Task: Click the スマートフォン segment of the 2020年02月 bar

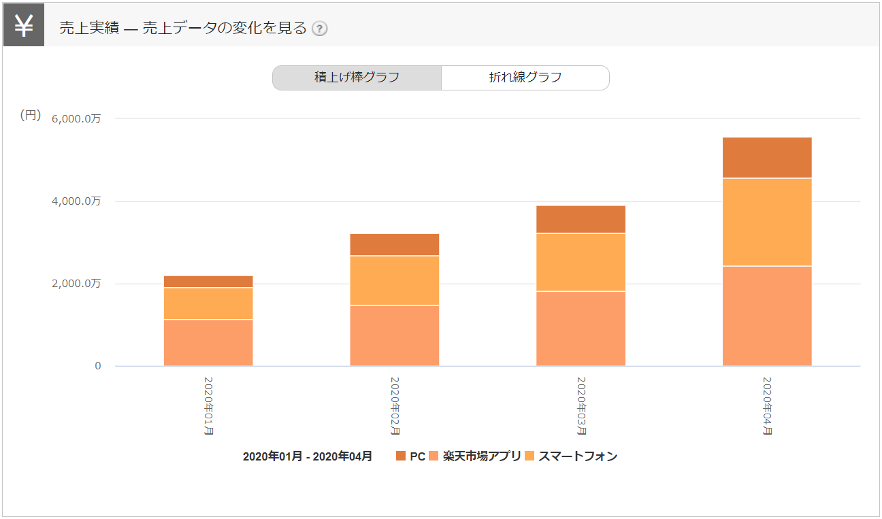Action: click(x=395, y=280)
